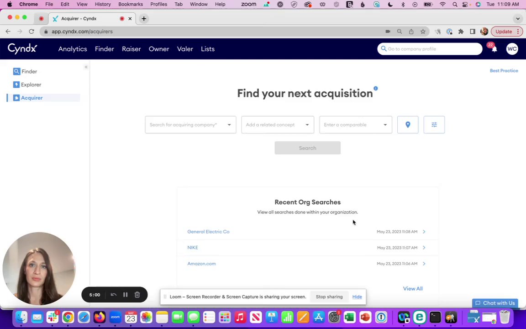The image size is (526, 329).
Task: Click the info icon beside the heading
Action: pos(376,88)
